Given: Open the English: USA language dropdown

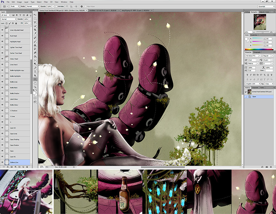Looking at the screenshot, I should coord(253,84).
